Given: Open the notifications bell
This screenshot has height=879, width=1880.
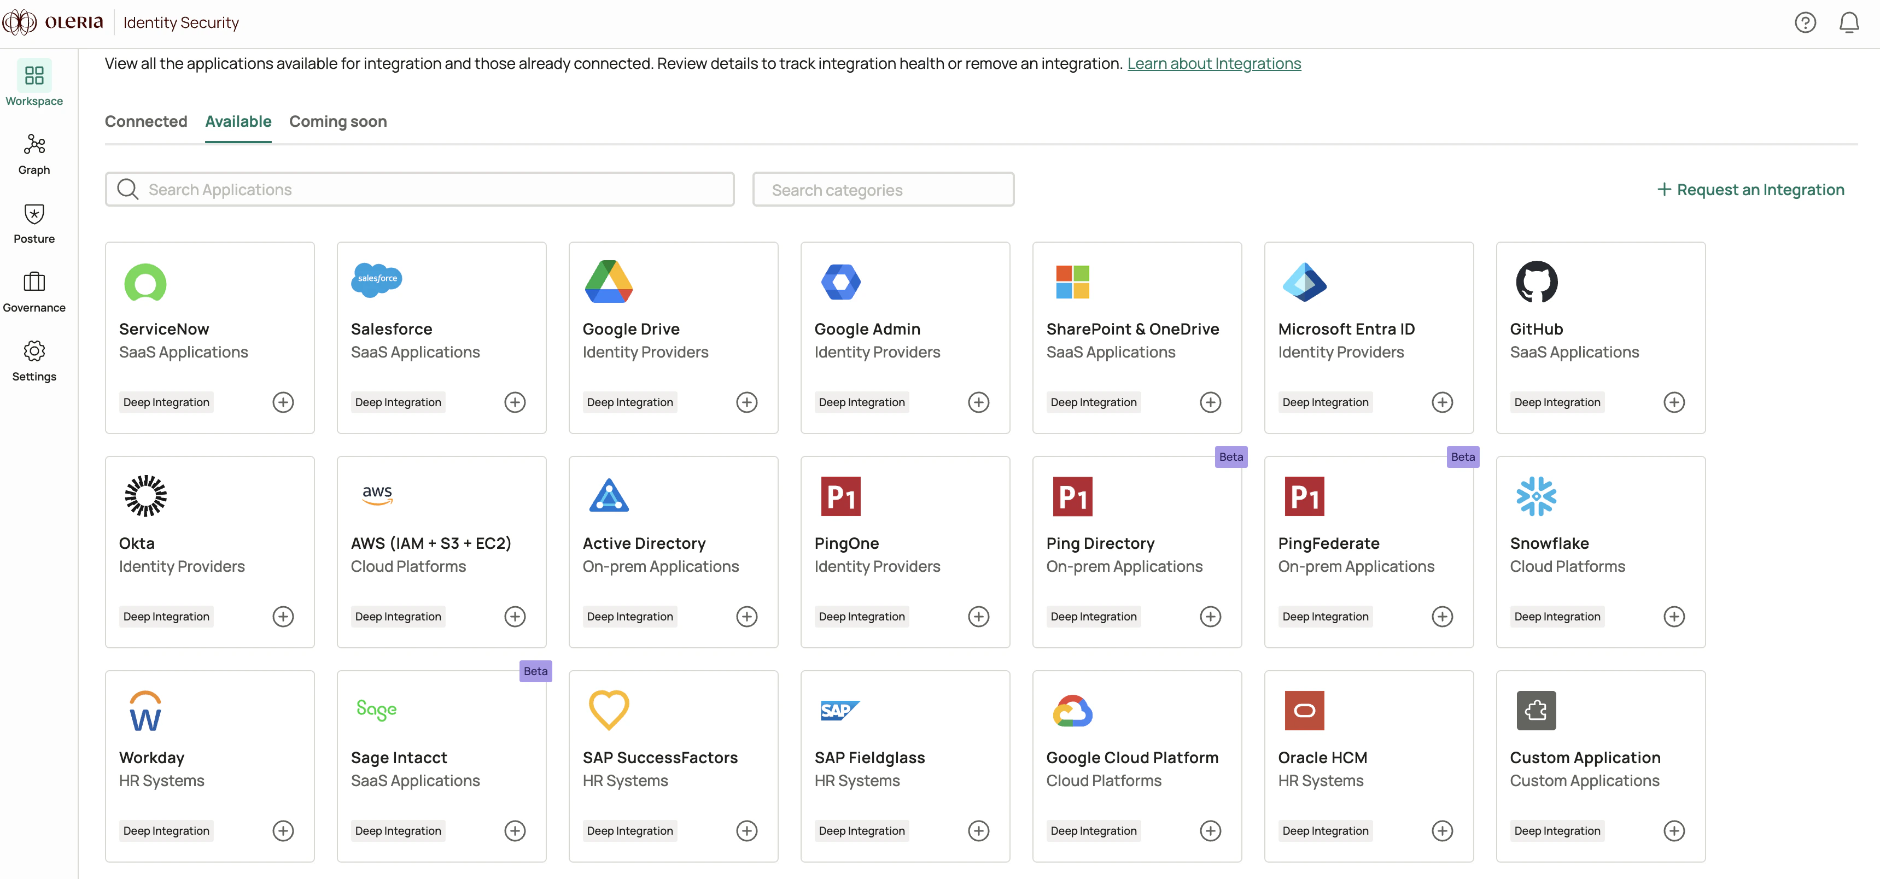Looking at the screenshot, I should [1849, 22].
